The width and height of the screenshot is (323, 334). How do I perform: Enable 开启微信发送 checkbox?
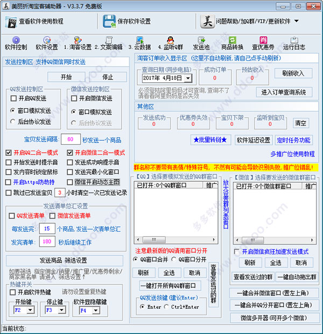pos(74,98)
